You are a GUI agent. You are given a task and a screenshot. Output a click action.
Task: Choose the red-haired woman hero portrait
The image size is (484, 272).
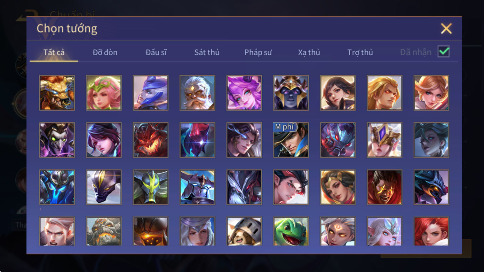pyautogui.click(x=431, y=231)
